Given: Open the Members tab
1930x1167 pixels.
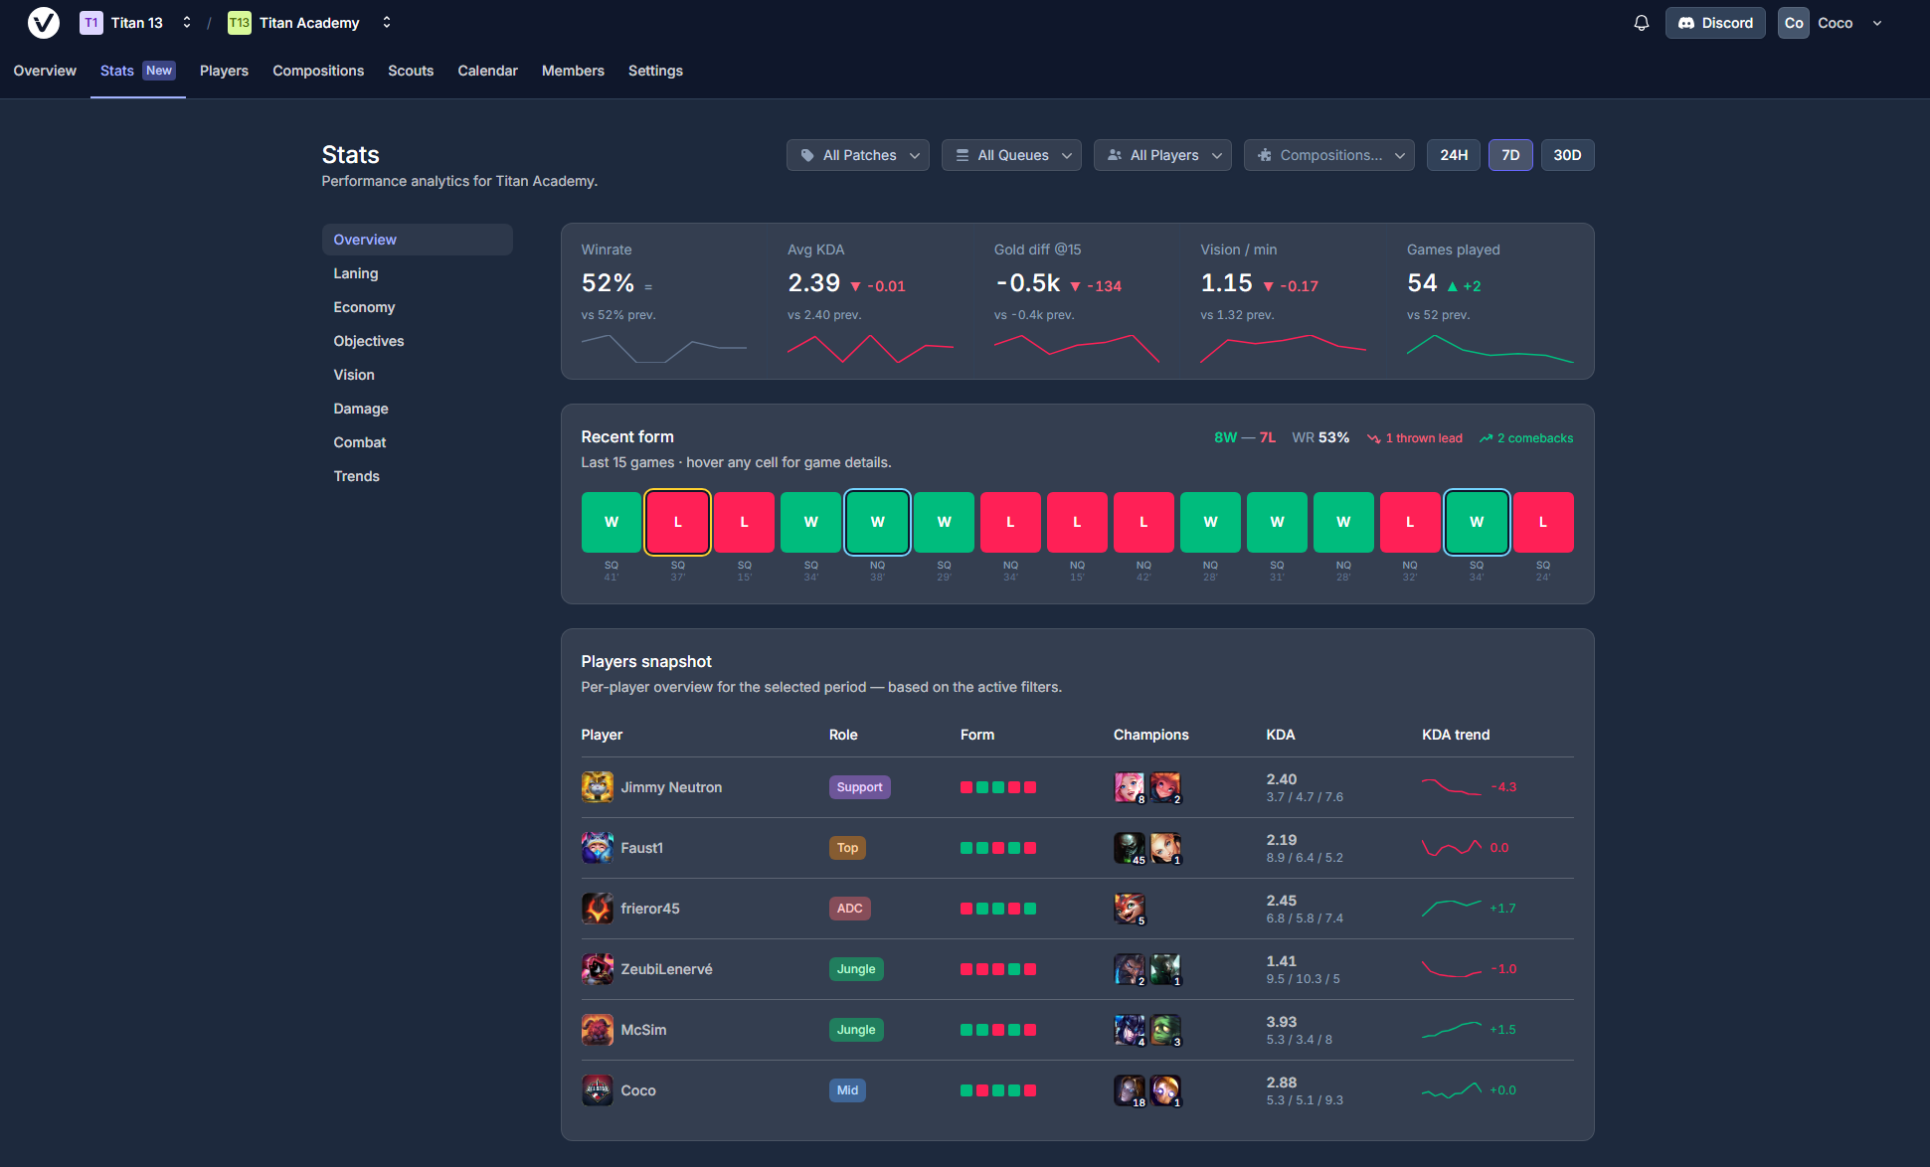Looking at the screenshot, I should [573, 71].
